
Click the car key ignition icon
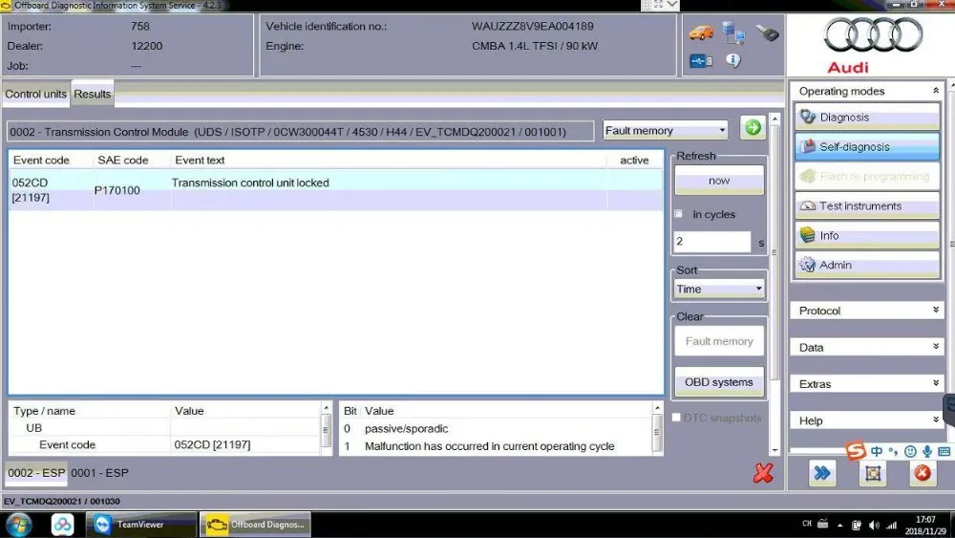click(x=767, y=32)
